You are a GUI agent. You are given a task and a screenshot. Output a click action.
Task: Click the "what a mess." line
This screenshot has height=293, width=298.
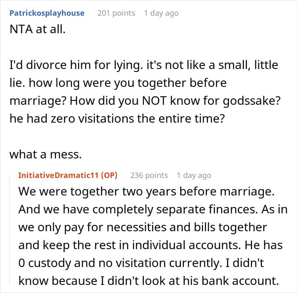[x=46, y=154]
